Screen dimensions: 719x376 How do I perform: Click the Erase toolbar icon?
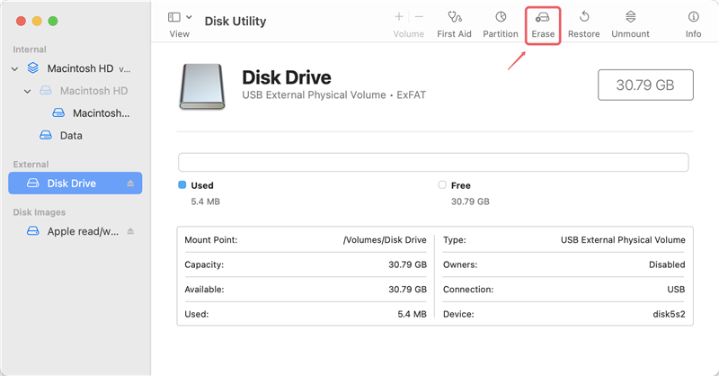(543, 18)
